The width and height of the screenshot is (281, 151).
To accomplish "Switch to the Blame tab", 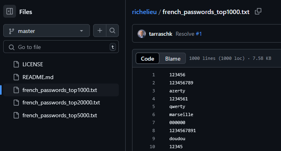I will coord(173,59).
